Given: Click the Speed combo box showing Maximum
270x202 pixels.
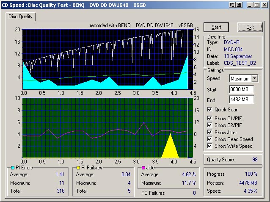Looking at the screenshot, I should pyautogui.click(x=243, y=79).
